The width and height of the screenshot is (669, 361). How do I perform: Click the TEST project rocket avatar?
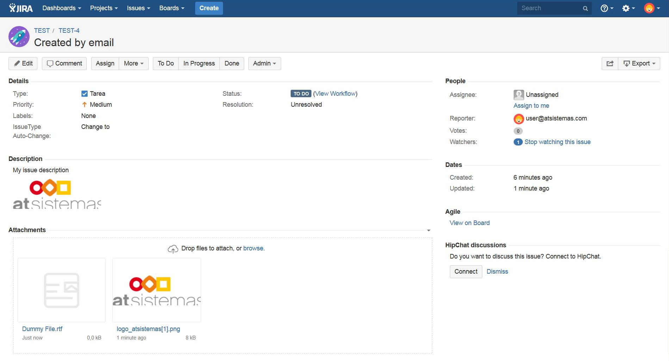(x=19, y=37)
